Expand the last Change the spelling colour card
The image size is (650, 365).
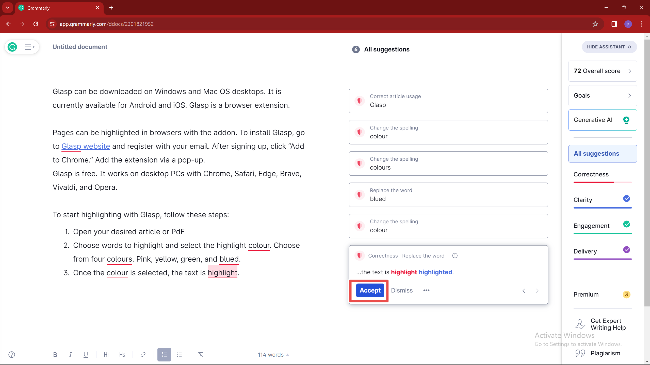(448, 226)
